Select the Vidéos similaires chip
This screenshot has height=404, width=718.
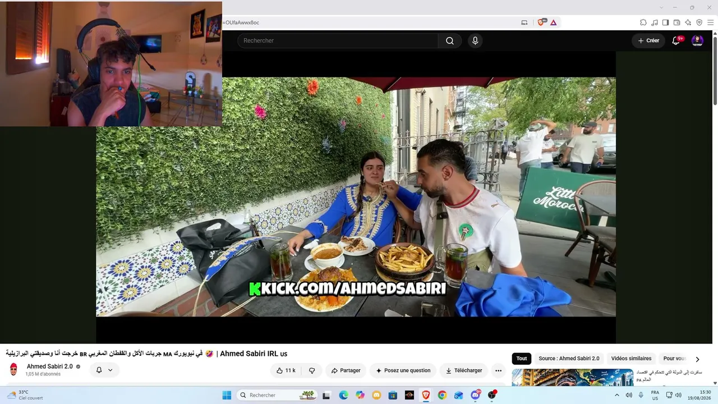(631, 359)
